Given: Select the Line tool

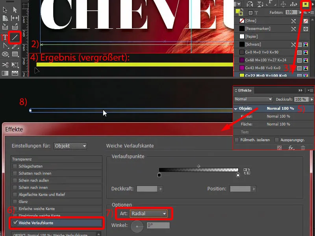Looking at the screenshot, I should (x=15, y=37).
